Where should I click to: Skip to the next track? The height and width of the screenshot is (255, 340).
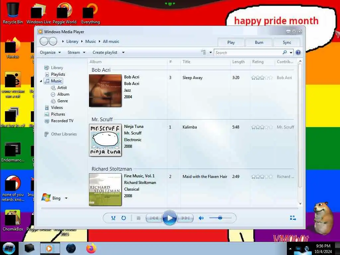coord(185,218)
